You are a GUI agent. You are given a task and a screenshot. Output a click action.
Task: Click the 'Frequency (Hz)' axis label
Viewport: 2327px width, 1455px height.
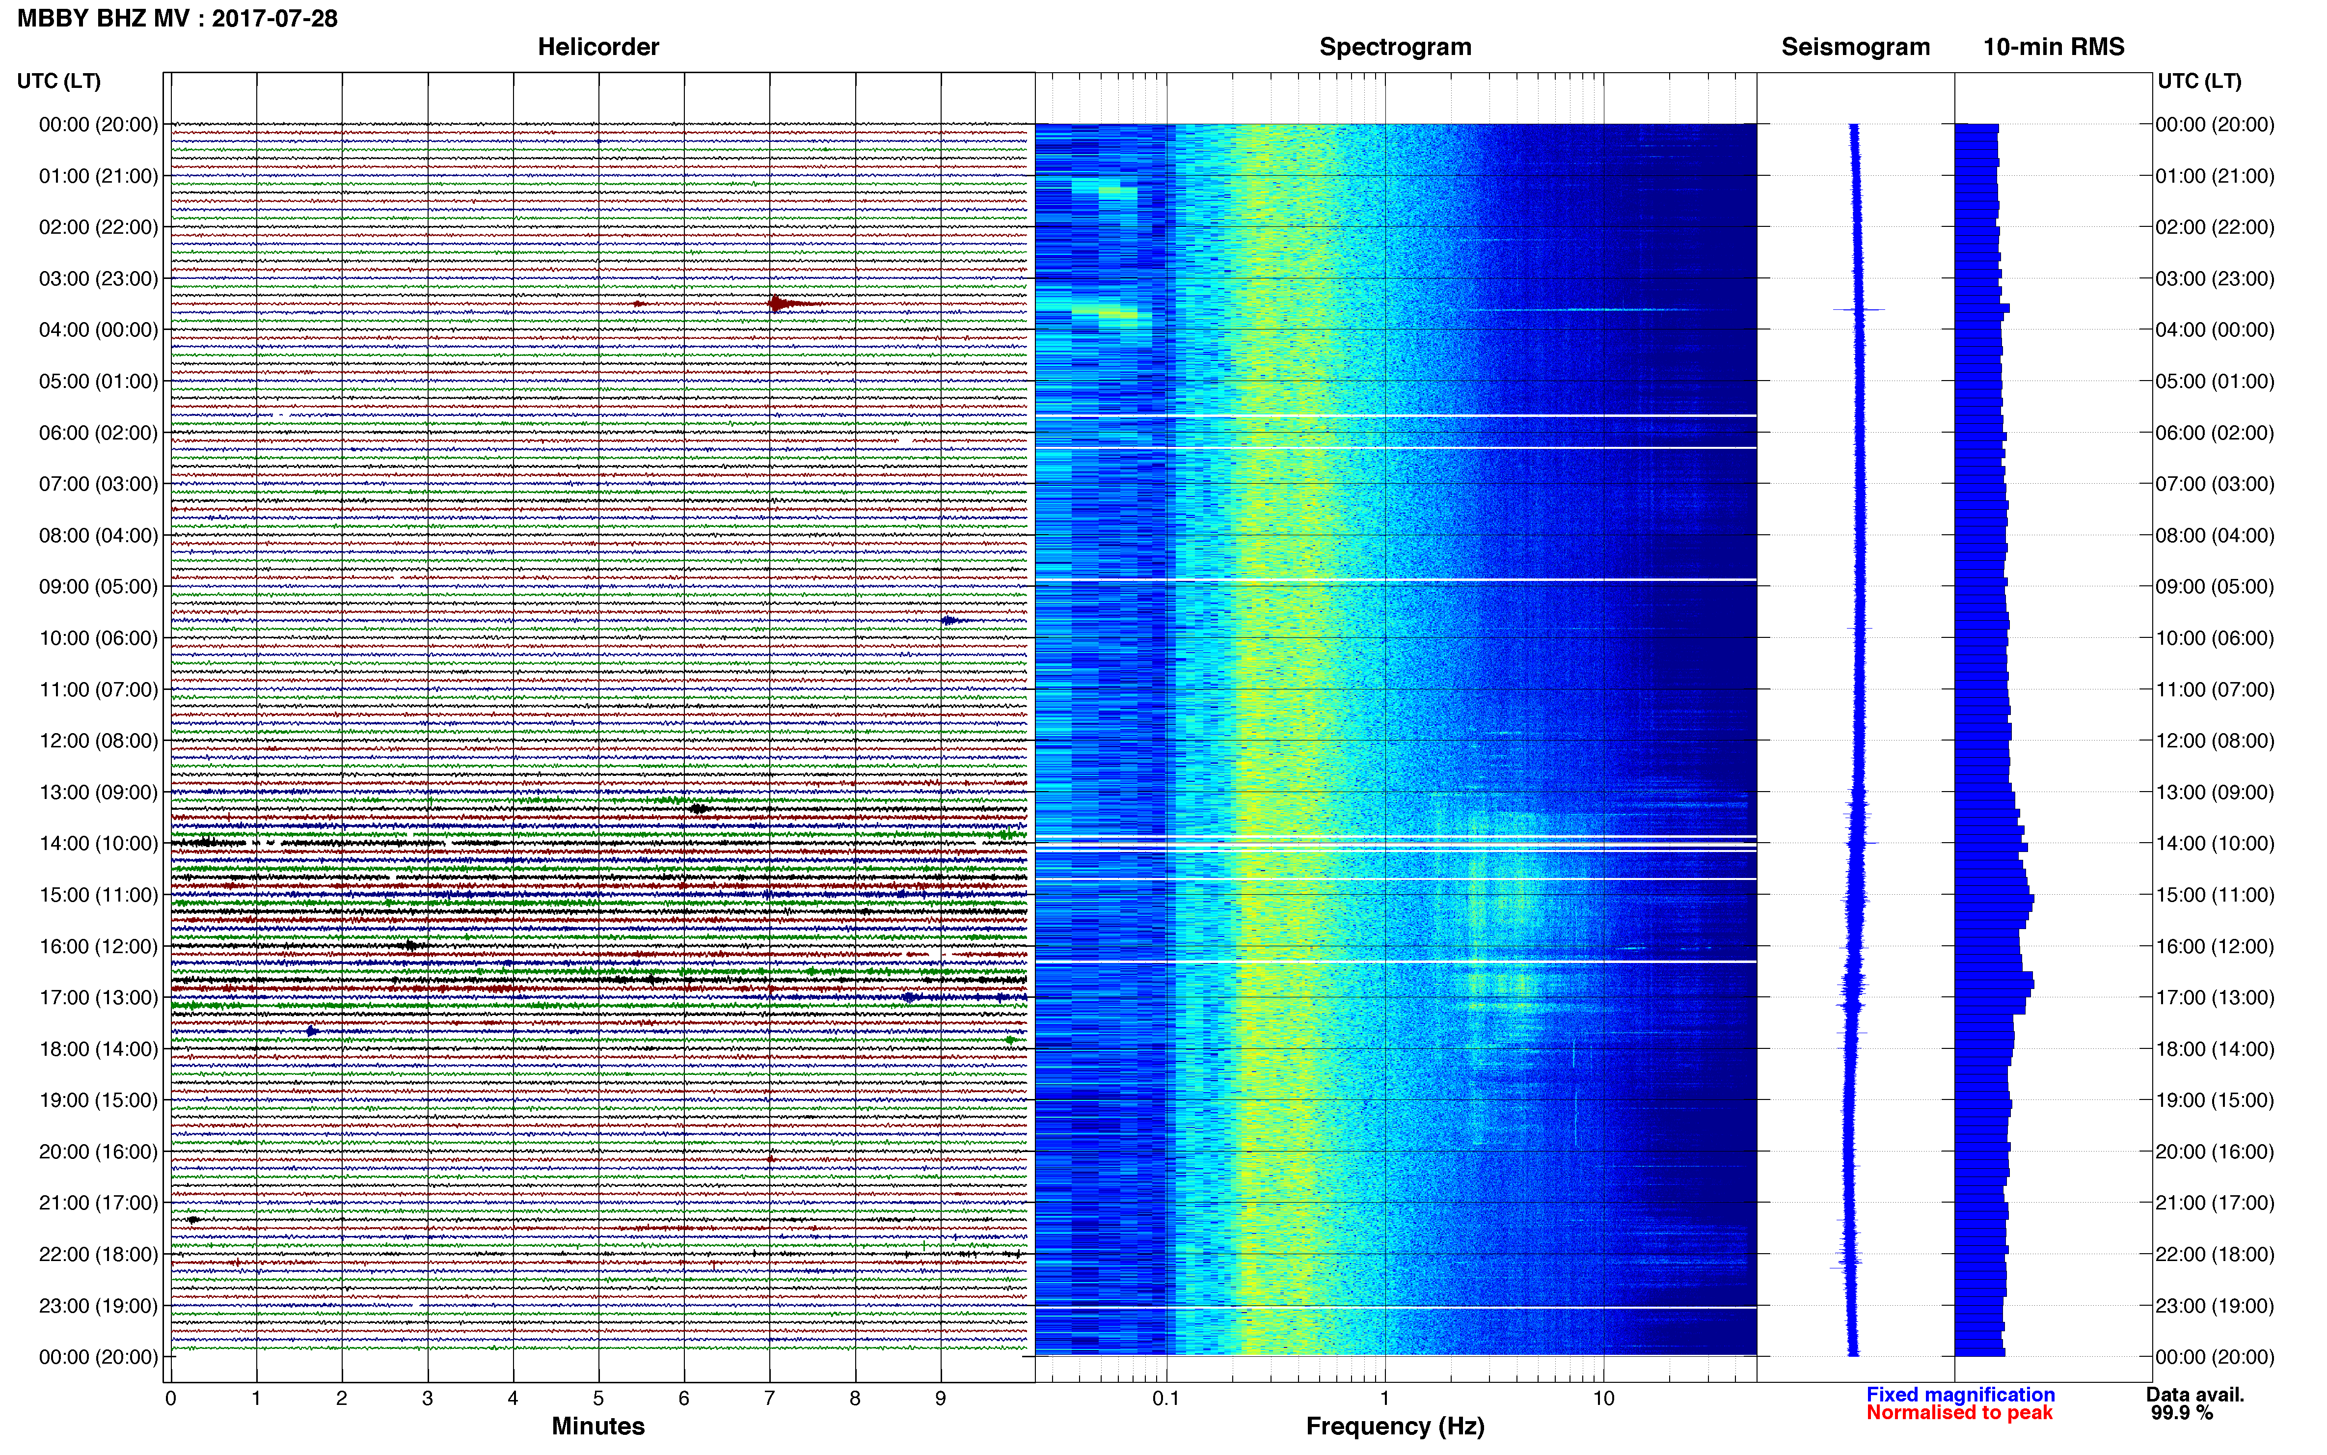(x=1395, y=1426)
